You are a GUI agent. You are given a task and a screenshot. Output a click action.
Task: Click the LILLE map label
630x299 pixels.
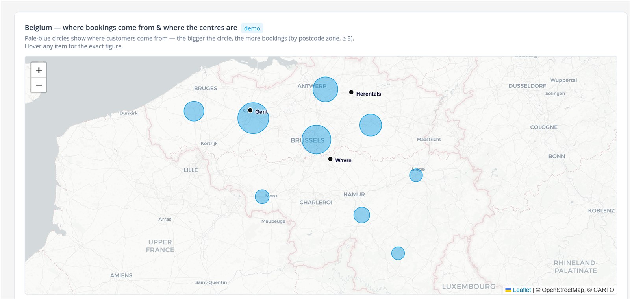click(191, 170)
